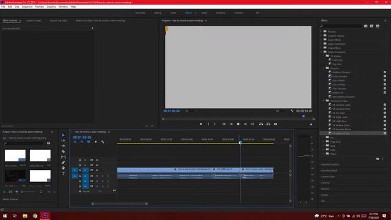The image size is (391, 220).
Task: Open timeline display settings wrench
Action: coord(103,142)
